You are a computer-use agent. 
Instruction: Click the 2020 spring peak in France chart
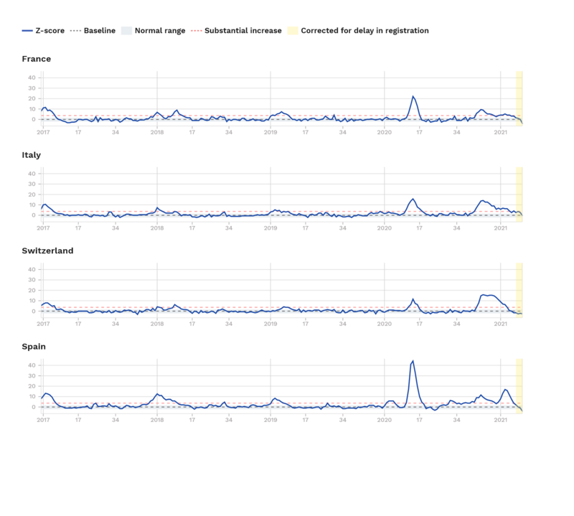coord(413,96)
